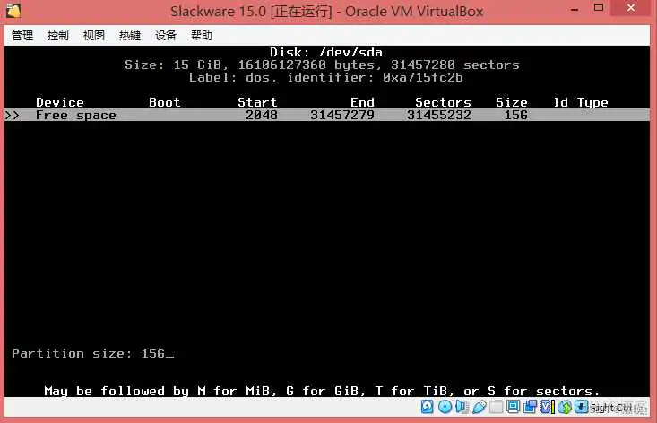Click the USB devices status icon
This screenshot has width=657, height=423.
[480, 407]
